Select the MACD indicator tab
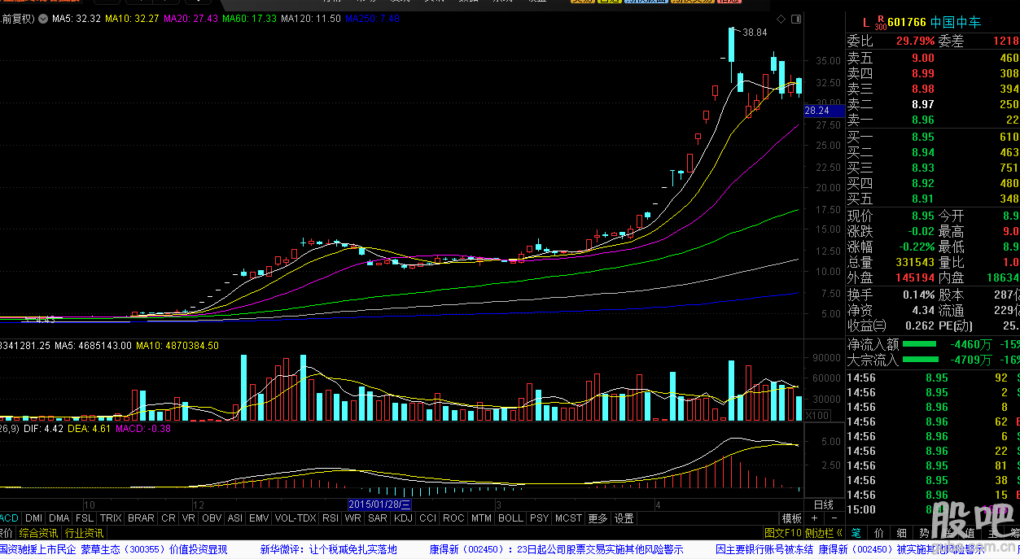This screenshot has height=559, width=1020. tap(8, 518)
